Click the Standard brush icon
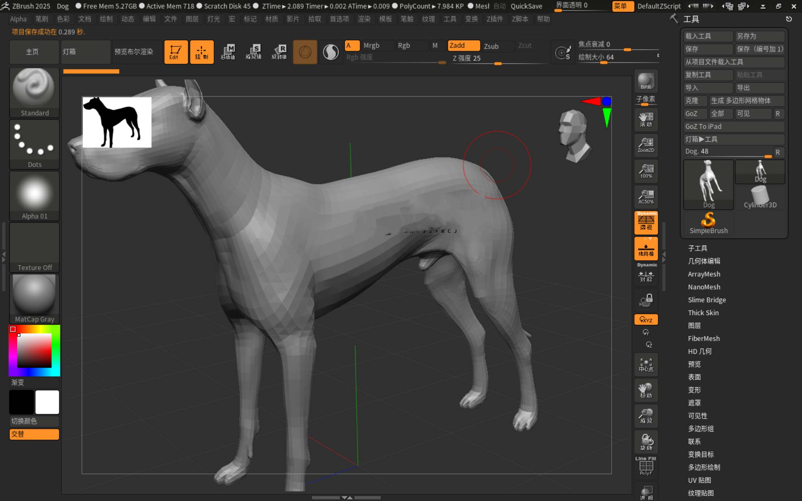The height and width of the screenshot is (501, 802). (x=35, y=89)
